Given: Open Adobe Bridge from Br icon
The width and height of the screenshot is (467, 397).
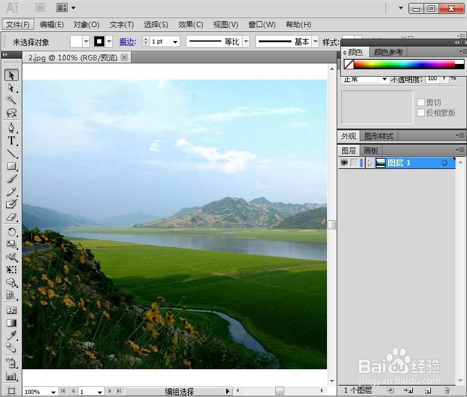Looking at the screenshot, I should [40, 8].
